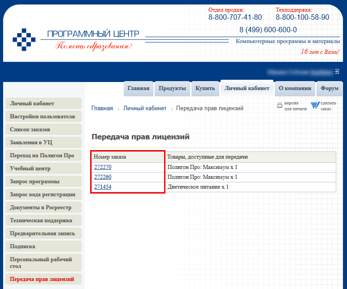The height and width of the screenshot is (289, 347).
Task: Select the Личный кабинет top tab
Action: (247, 88)
